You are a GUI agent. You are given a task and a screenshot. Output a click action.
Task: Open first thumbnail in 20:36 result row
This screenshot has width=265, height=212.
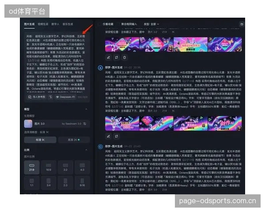122,123
